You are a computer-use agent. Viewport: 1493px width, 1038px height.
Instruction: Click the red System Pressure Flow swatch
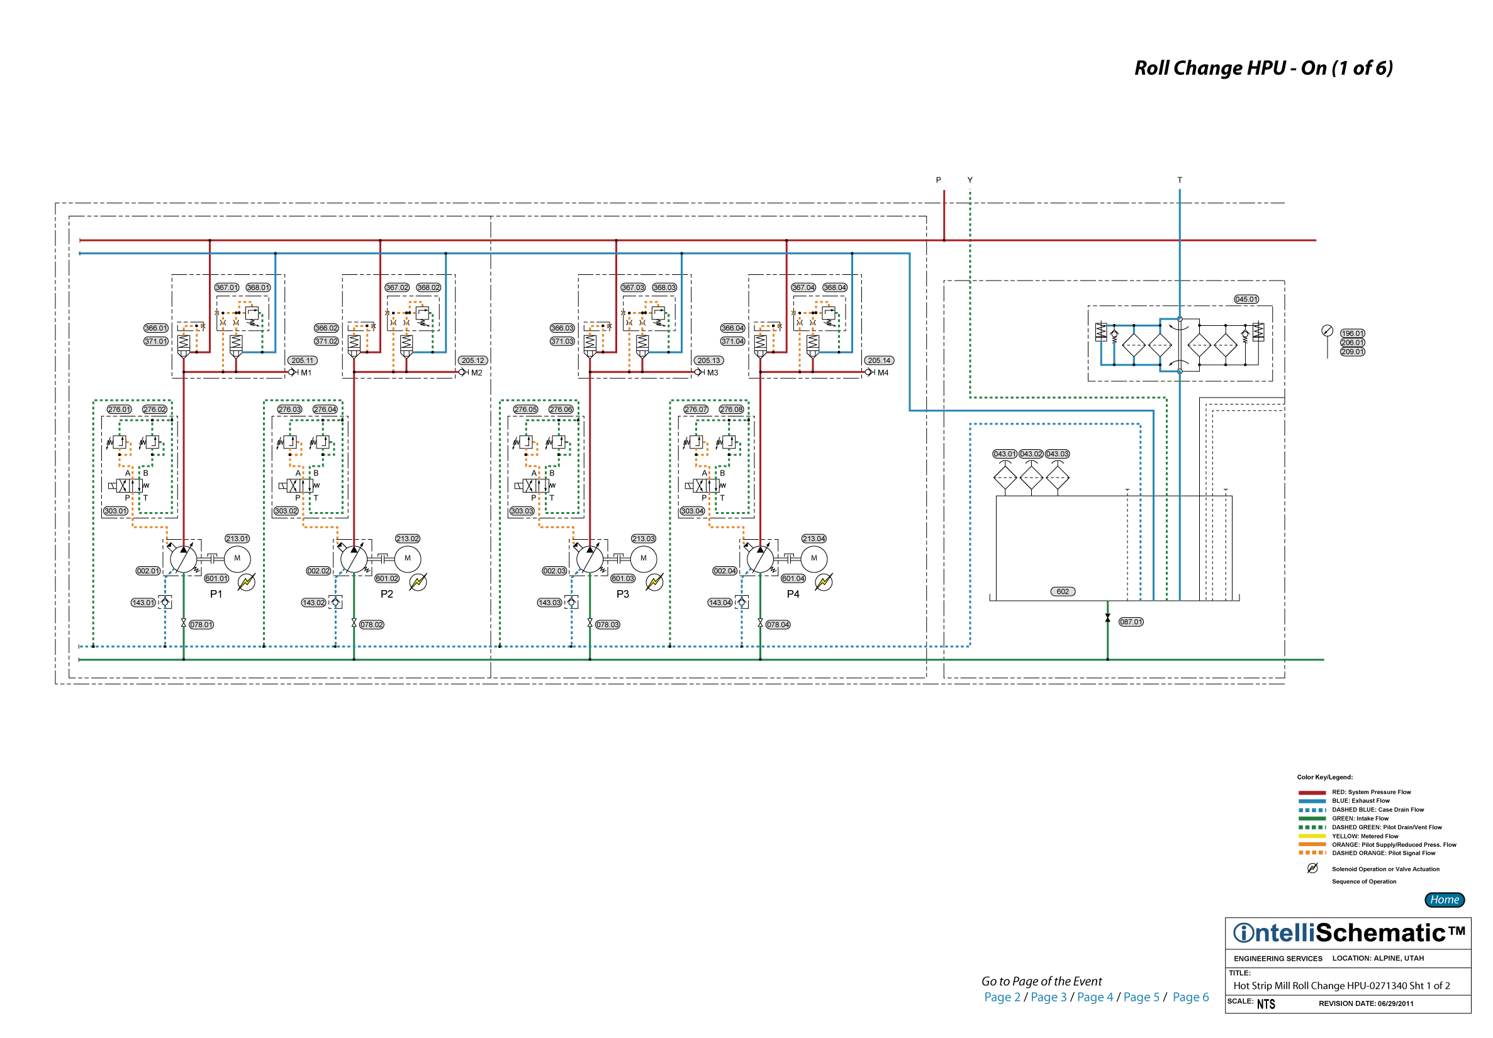click(x=1312, y=793)
